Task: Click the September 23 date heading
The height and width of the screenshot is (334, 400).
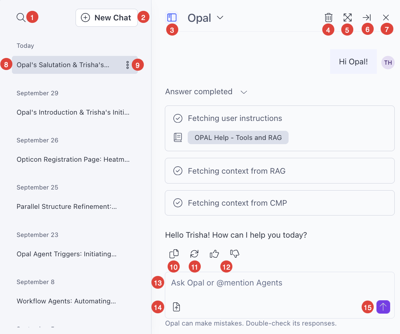Action: (x=38, y=235)
